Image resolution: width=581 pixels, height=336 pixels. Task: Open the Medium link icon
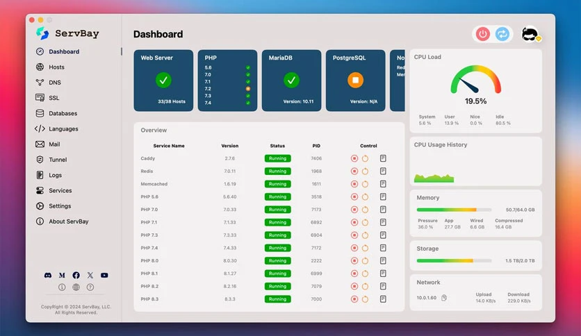[62, 276]
